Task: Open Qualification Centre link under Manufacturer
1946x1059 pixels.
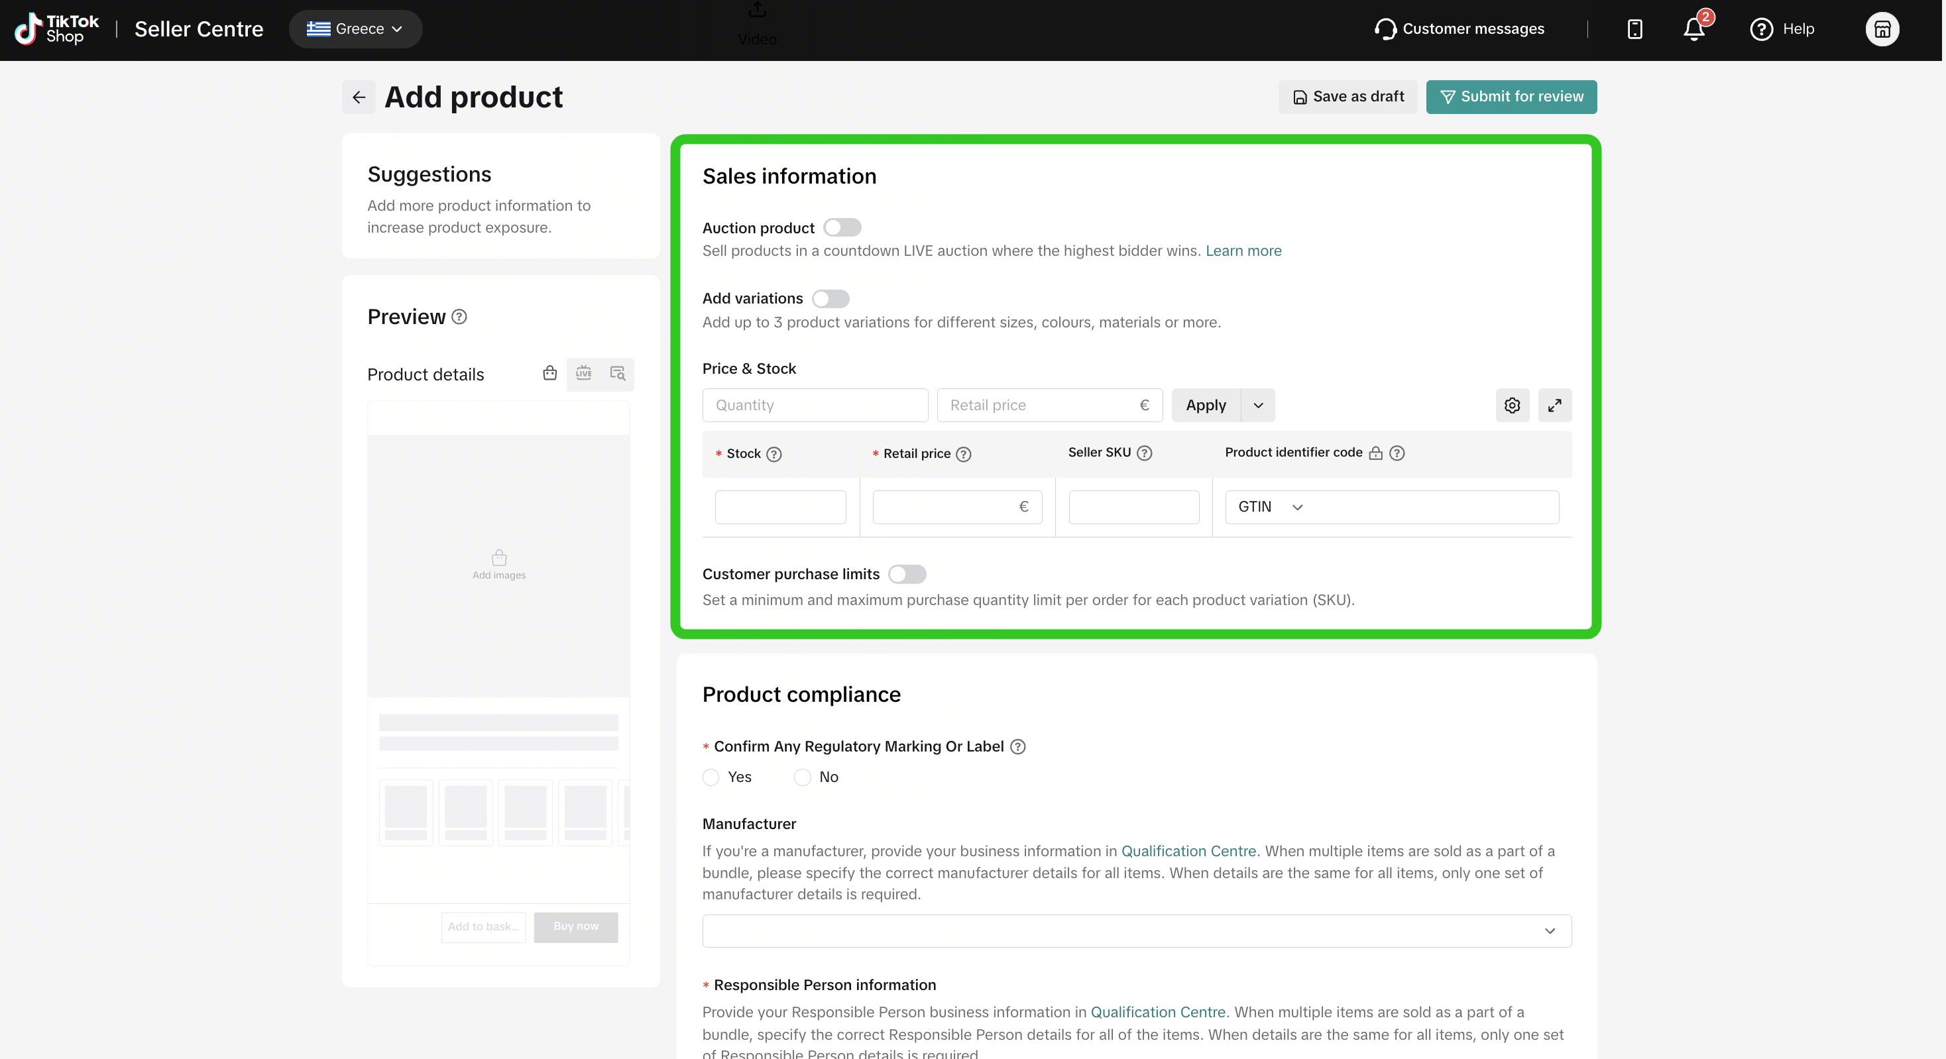Action: (x=1188, y=852)
